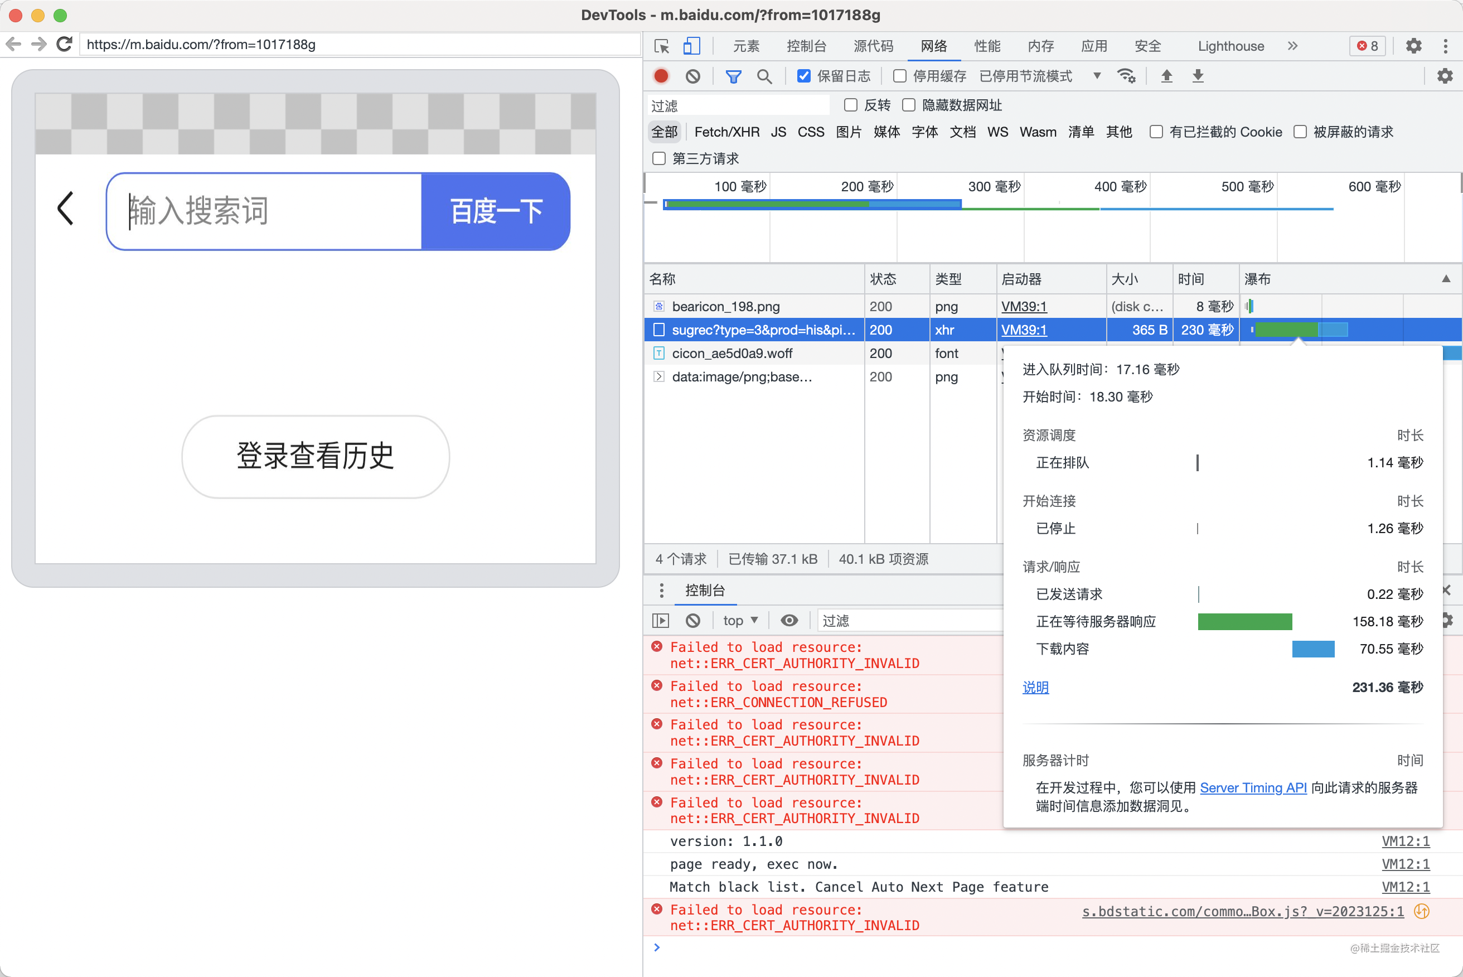Click the network settings gear icon
1463x977 pixels.
tap(1446, 76)
